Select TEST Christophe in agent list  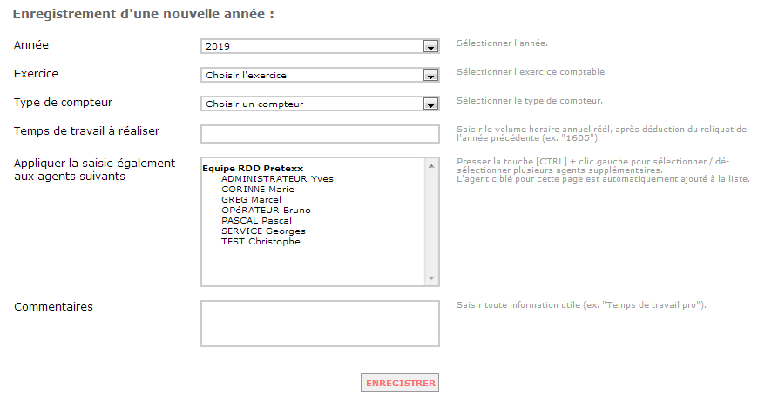click(261, 242)
